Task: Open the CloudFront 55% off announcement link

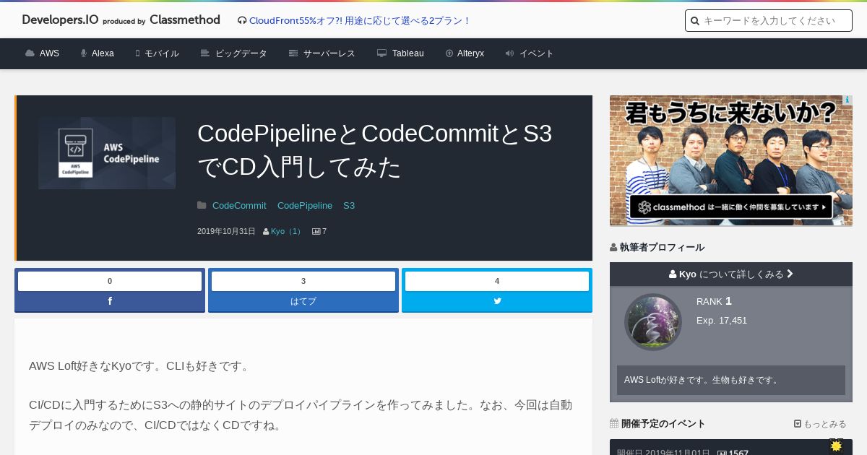Action: point(360,21)
